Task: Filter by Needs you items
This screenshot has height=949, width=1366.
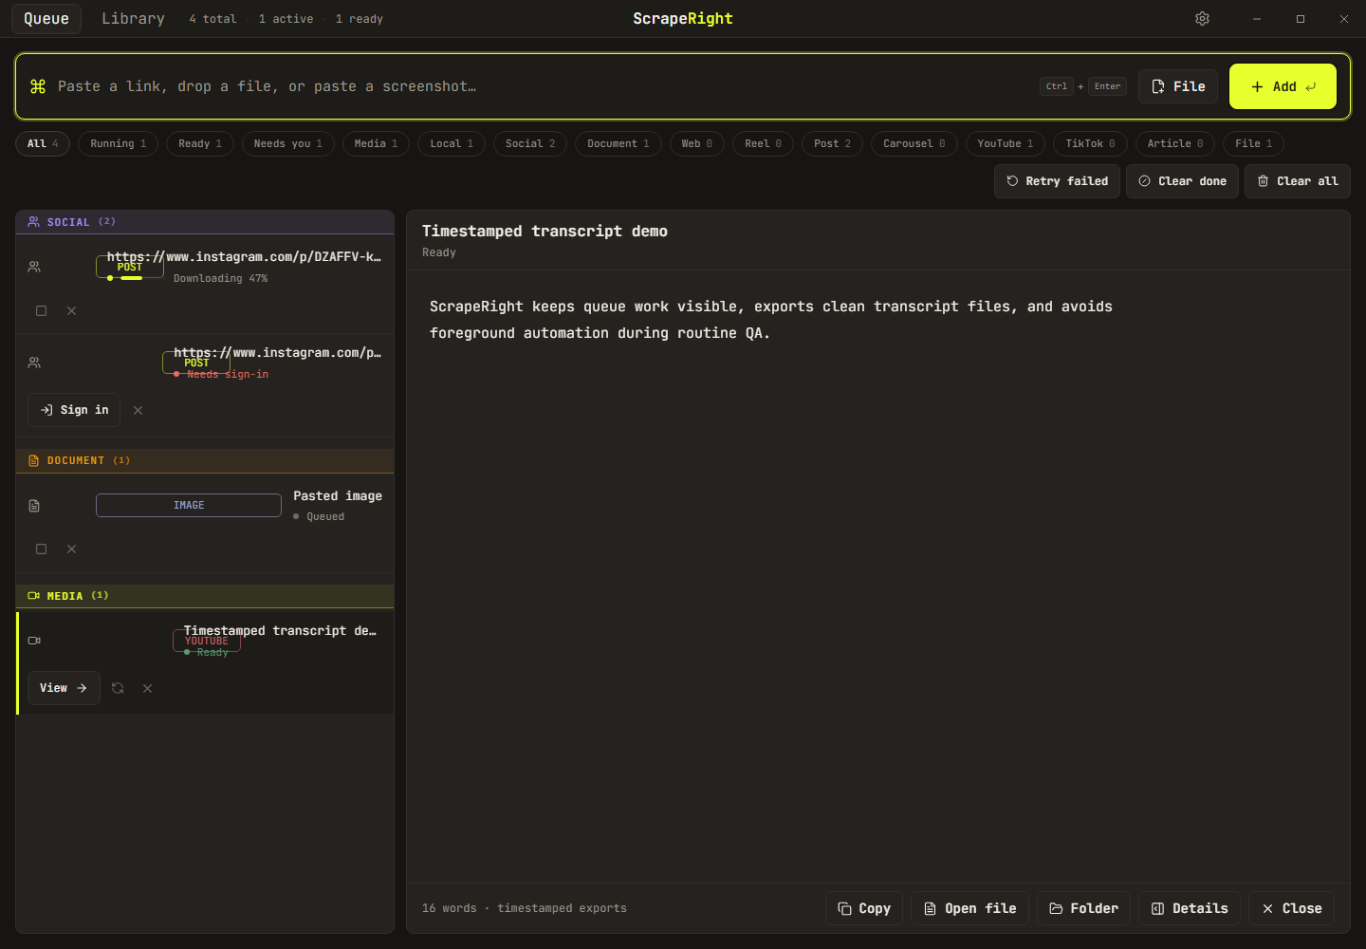Action: pyautogui.click(x=288, y=143)
